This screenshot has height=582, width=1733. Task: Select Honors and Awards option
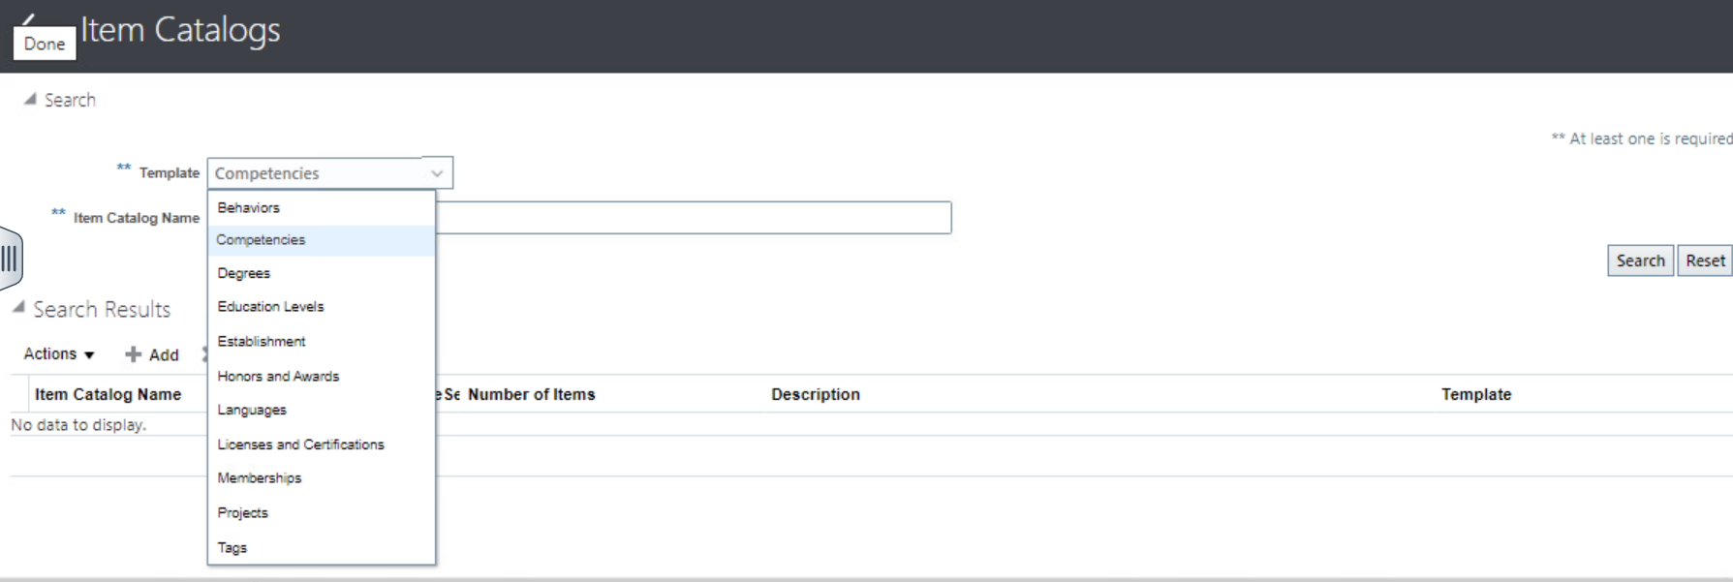(x=322, y=377)
